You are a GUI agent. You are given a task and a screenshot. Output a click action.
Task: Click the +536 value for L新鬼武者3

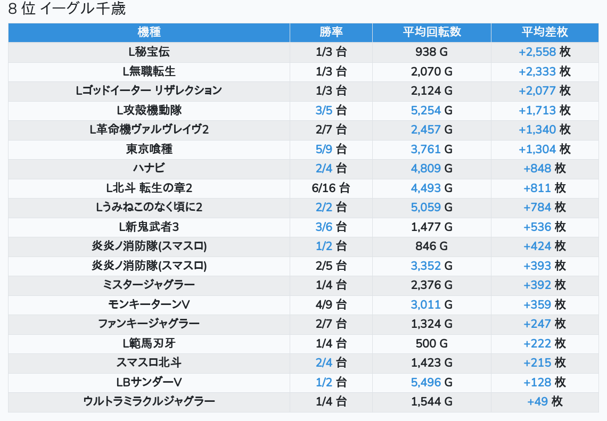coord(537,227)
